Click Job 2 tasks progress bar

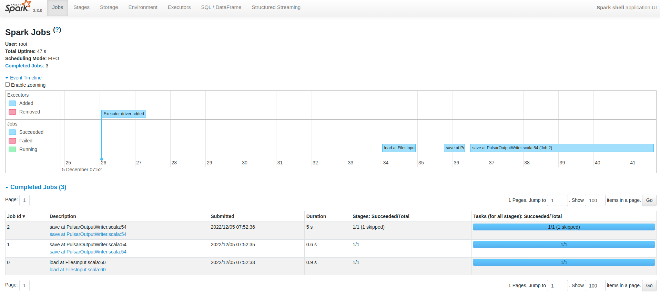click(x=564, y=227)
